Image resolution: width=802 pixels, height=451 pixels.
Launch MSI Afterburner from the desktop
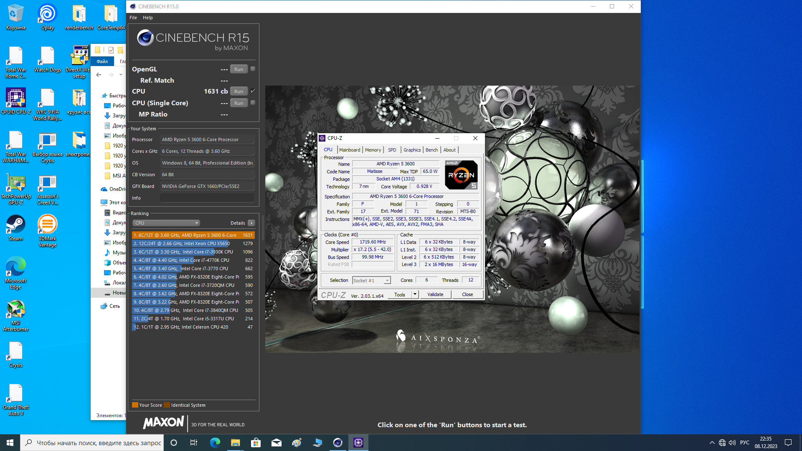pos(15,315)
